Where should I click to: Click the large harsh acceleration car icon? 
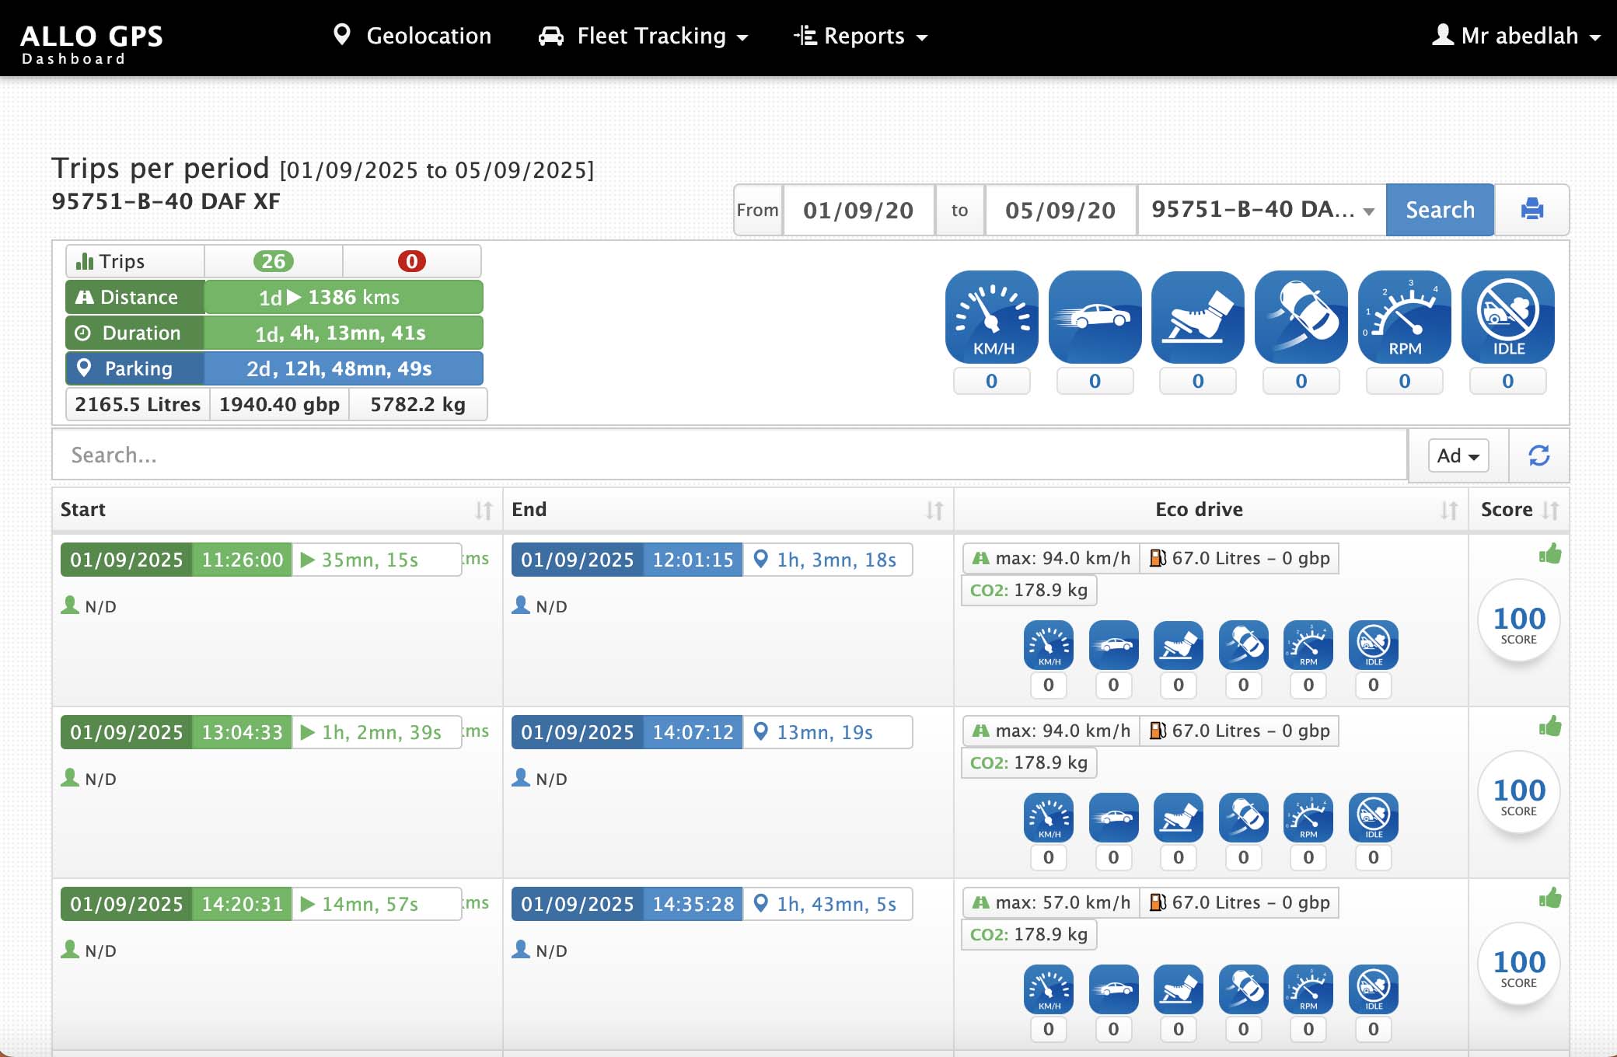[1095, 317]
